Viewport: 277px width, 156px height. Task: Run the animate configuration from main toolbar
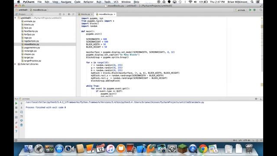tap(250, 10)
